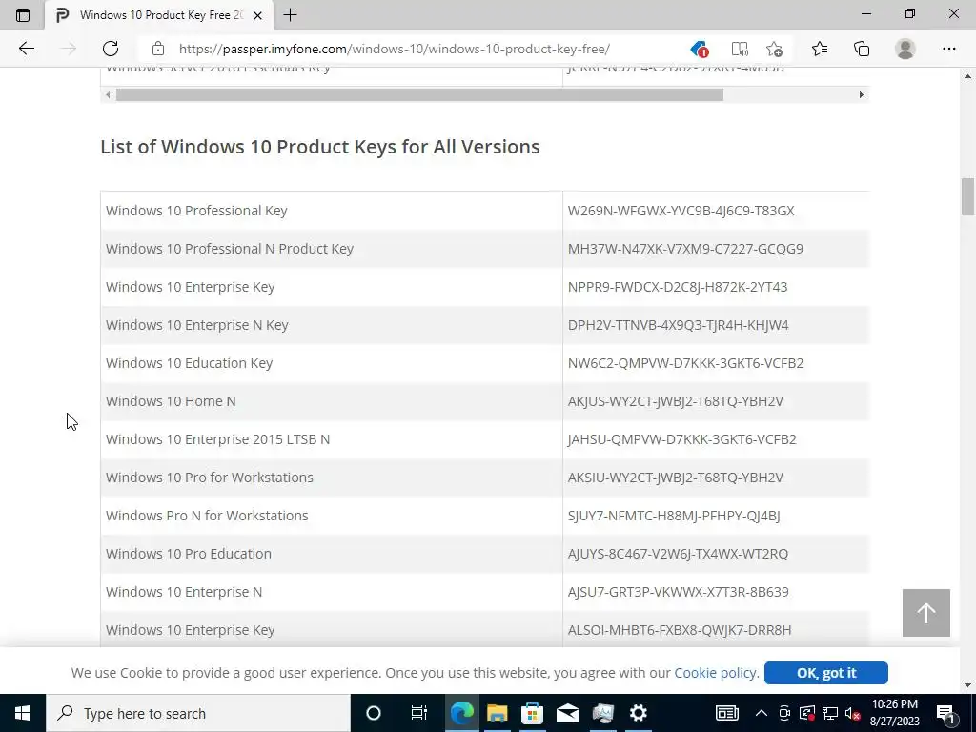This screenshot has height=732, width=976.
Task: Click the taskbar search box
Action: (x=198, y=713)
